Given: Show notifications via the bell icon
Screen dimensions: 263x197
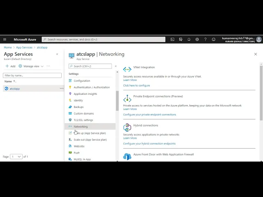Looking at the screenshot, I should tap(189, 39).
